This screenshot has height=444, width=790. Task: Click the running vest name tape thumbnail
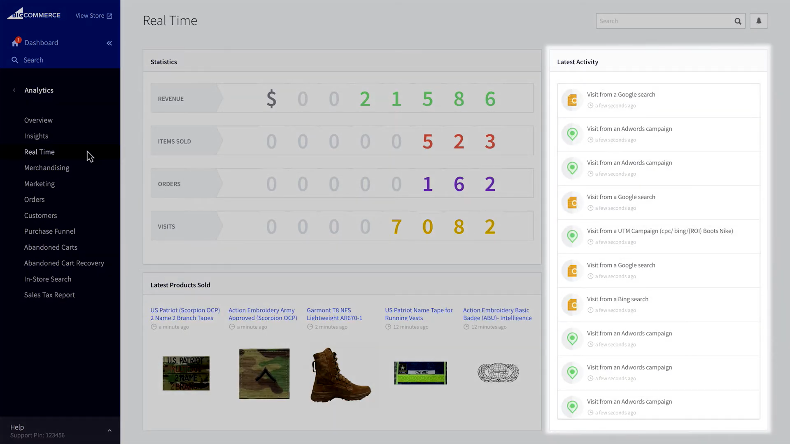(x=420, y=373)
